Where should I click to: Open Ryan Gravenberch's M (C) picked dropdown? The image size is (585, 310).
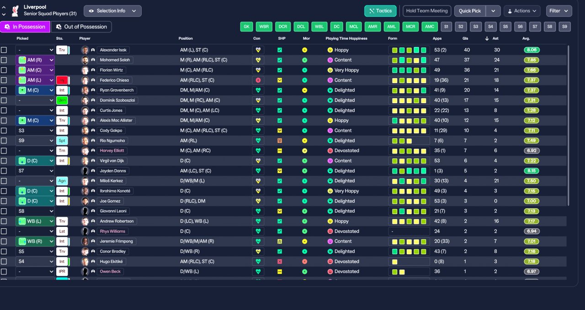tap(35, 90)
